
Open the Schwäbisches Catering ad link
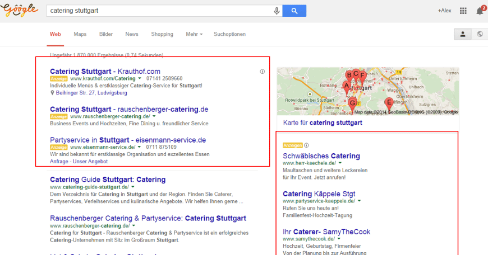coord(321,156)
